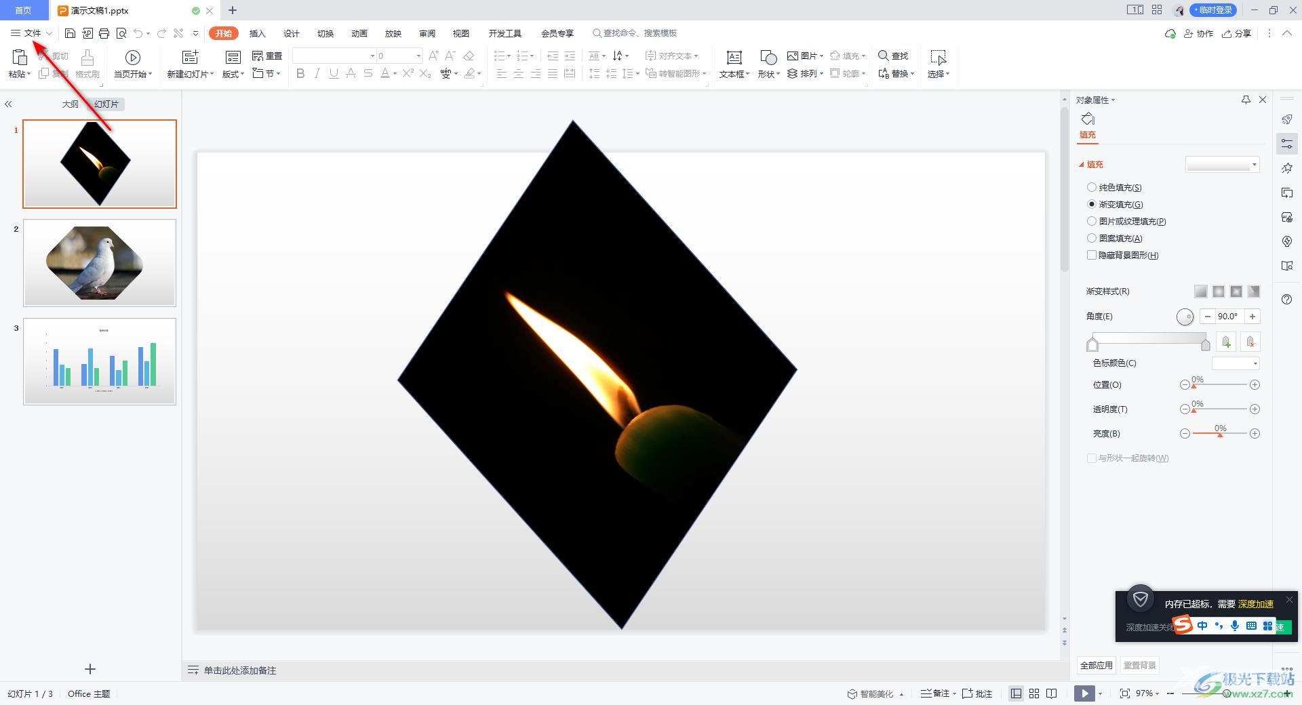Viewport: 1302px width, 705px height.
Task: Select slide 2 thumbnail with dove
Action: pos(100,263)
